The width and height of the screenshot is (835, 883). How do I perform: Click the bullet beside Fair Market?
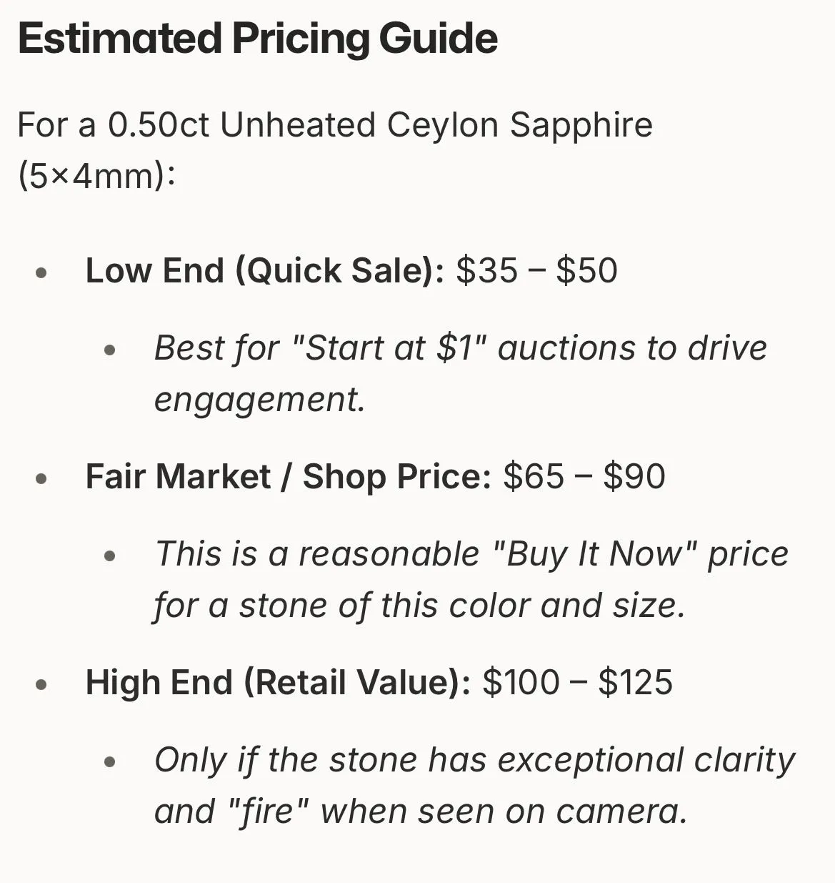click(41, 478)
